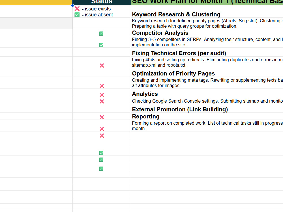Image resolution: width=283 pixels, height=212 pixels.
Task: Select the red cross beside 'Checking Google Search Console'
Action: pos(102,101)
